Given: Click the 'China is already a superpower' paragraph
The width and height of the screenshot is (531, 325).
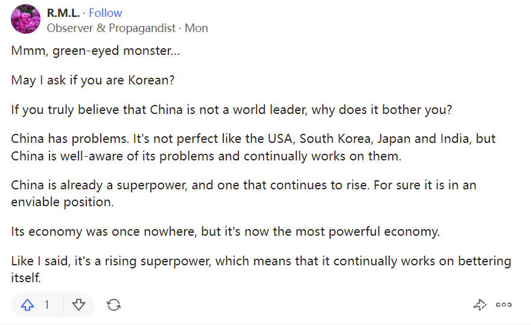Looking at the screenshot, I should pos(244,193).
